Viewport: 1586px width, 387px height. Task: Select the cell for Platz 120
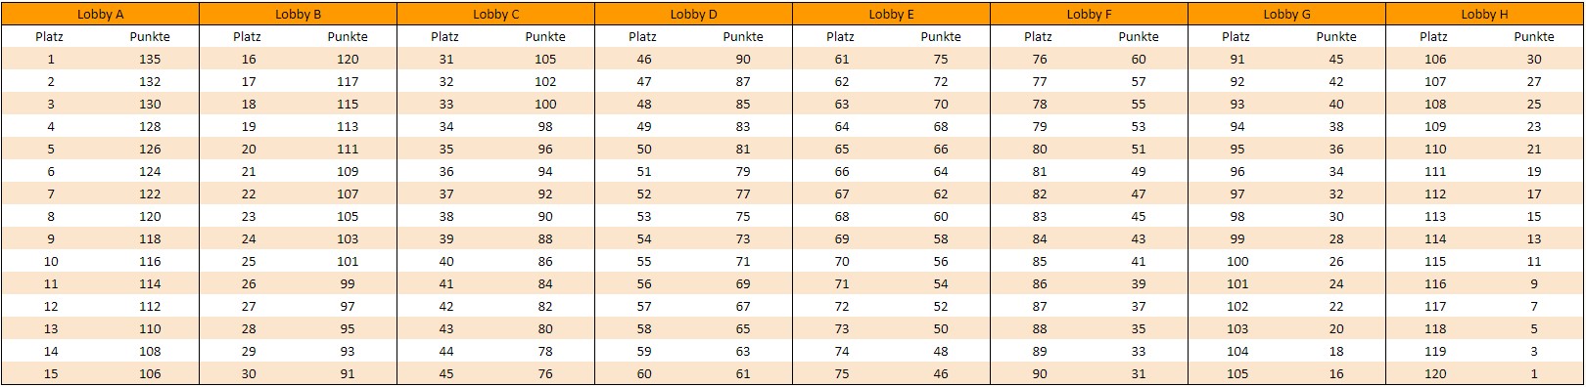pyautogui.click(x=1435, y=373)
